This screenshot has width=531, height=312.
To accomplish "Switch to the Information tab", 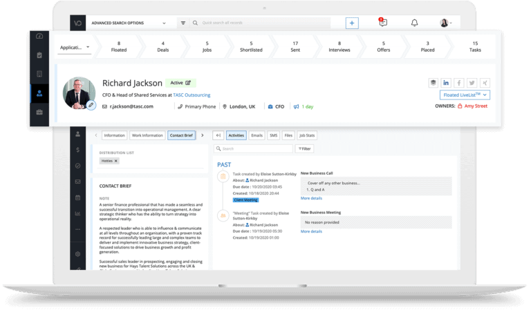I will [x=115, y=135].
